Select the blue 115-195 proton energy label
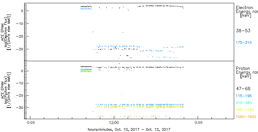This screenshot has width=258, height=132. click(244, 96)
